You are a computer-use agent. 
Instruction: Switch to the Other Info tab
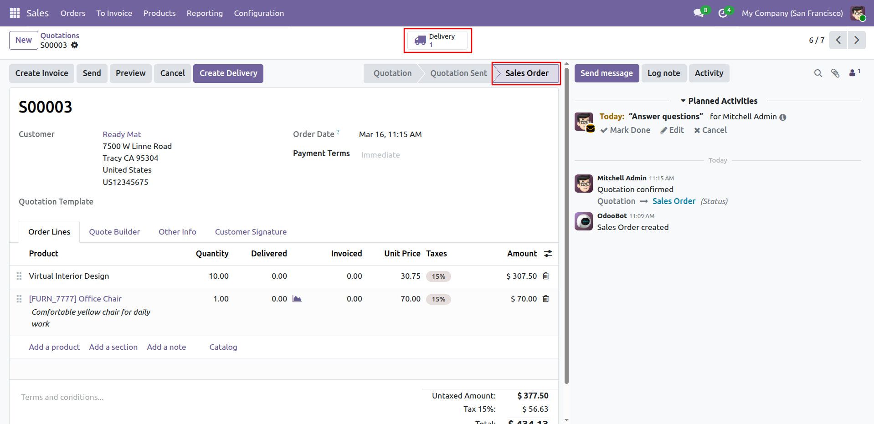(177, 232)
